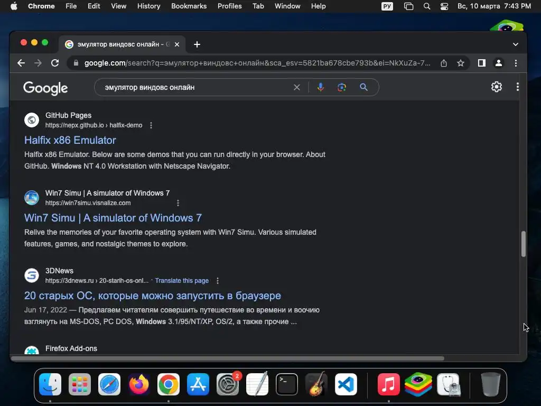Screen dimensions: 541x406
Task: Click the GitHub Pages site favicon
Action: 31,120
